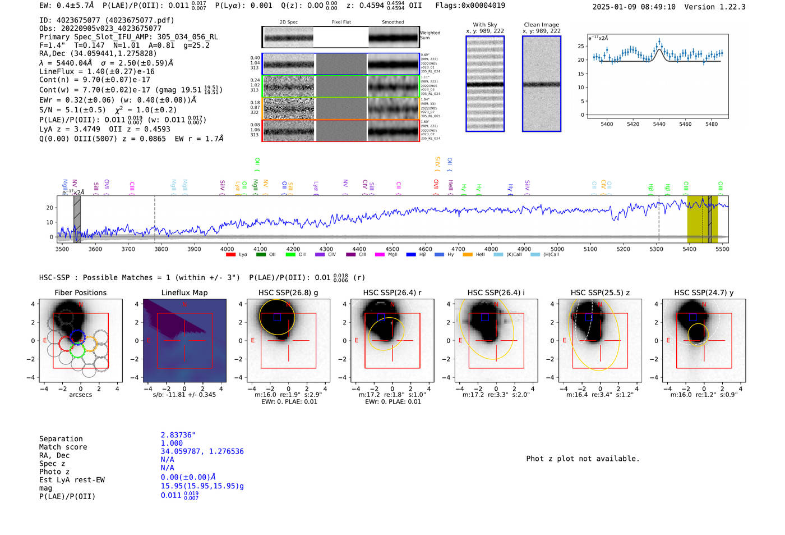The height and width of the screenshot is (535, 785).
Task: Click the OII dark green legend swatch
Action: click(261, 255)
